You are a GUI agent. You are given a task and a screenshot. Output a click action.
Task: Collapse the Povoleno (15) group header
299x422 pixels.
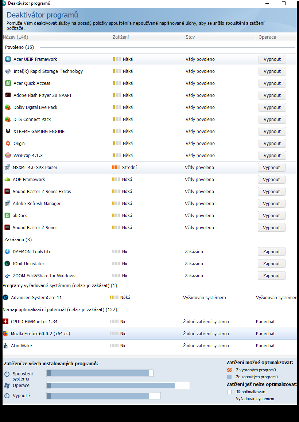[x=19, y=47]
